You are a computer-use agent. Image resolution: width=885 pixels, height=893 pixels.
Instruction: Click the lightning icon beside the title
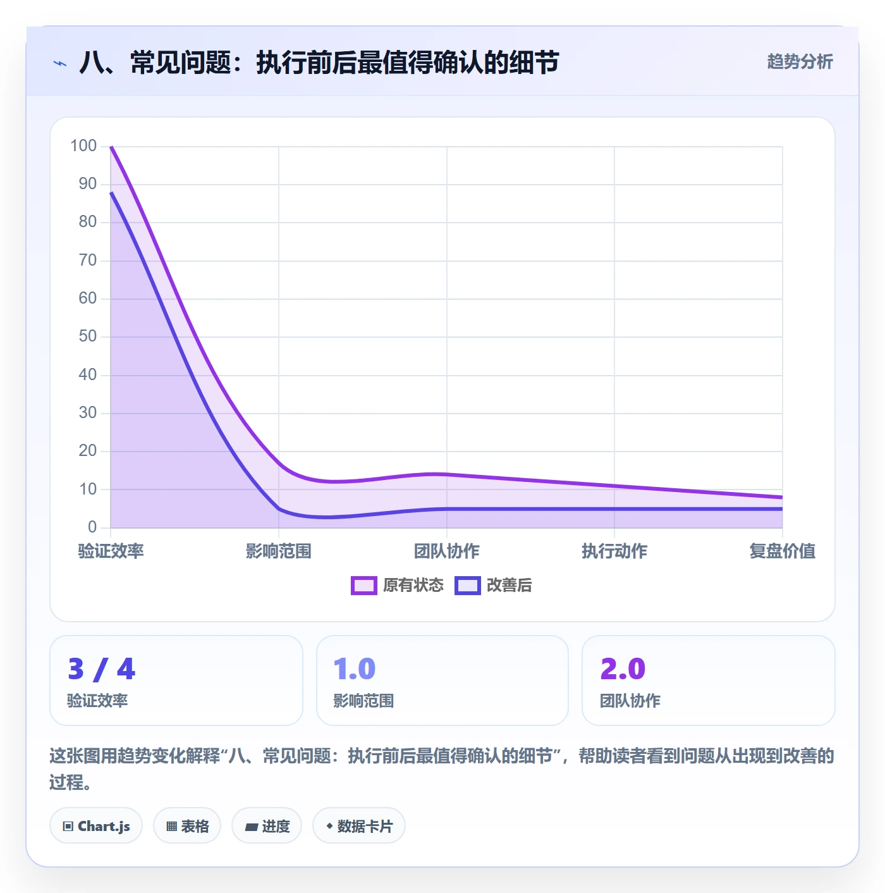point(60,63)
